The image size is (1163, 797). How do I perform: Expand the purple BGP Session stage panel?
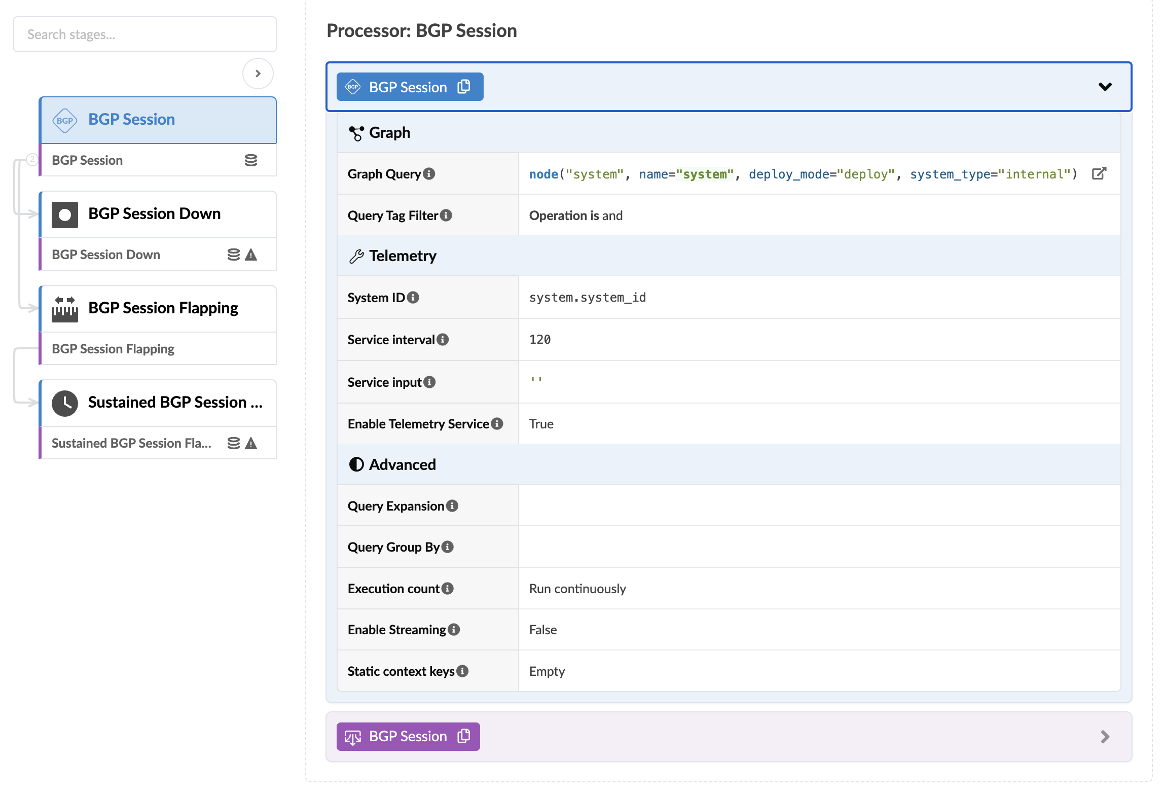pos(1105,736)
